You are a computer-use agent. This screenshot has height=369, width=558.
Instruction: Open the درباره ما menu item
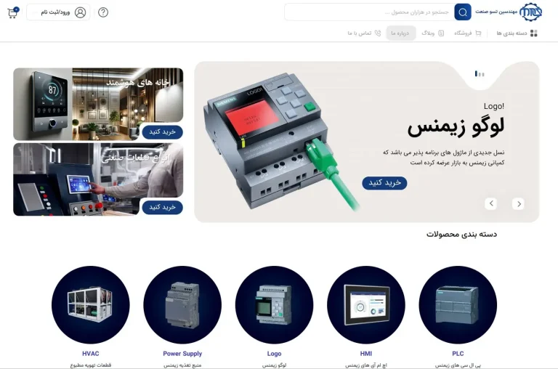click(401, 33)
